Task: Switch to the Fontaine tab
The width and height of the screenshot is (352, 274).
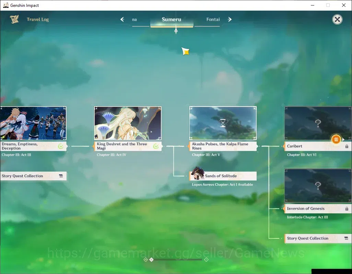Action: click(x=213, y=20)
